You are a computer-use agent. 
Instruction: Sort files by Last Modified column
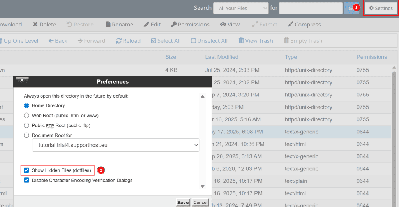pyautogui.click(x=221, y=57)
